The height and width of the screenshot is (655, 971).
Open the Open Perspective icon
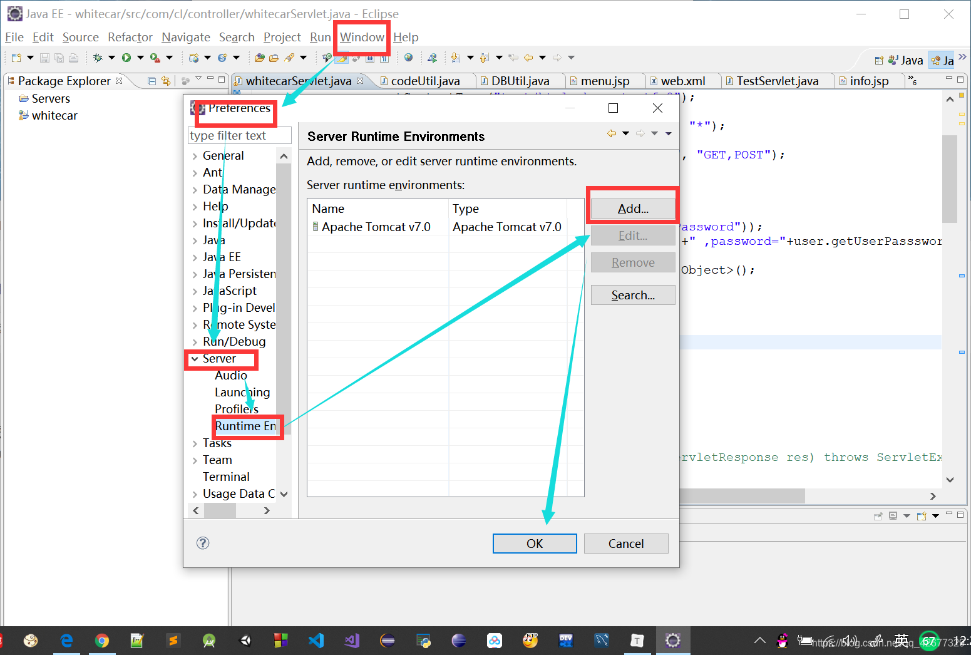879,60
